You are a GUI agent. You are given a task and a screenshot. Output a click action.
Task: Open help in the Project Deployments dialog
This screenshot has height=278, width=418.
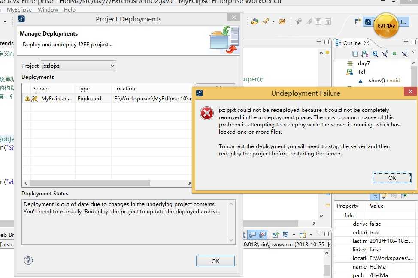pyautogui.click(x=28, y=260)
